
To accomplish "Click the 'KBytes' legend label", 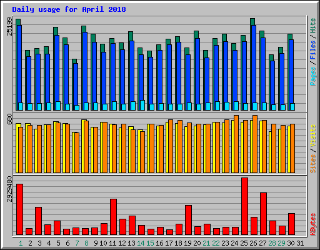I will [313, 224].
